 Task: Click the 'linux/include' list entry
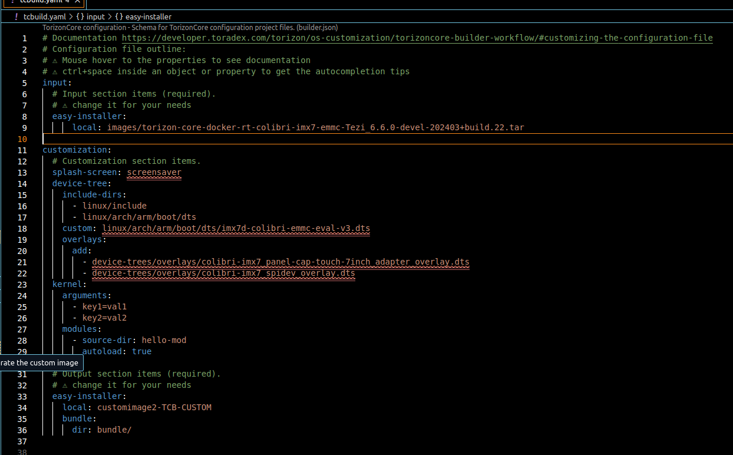pyautogui.click(x=114, y=206)
